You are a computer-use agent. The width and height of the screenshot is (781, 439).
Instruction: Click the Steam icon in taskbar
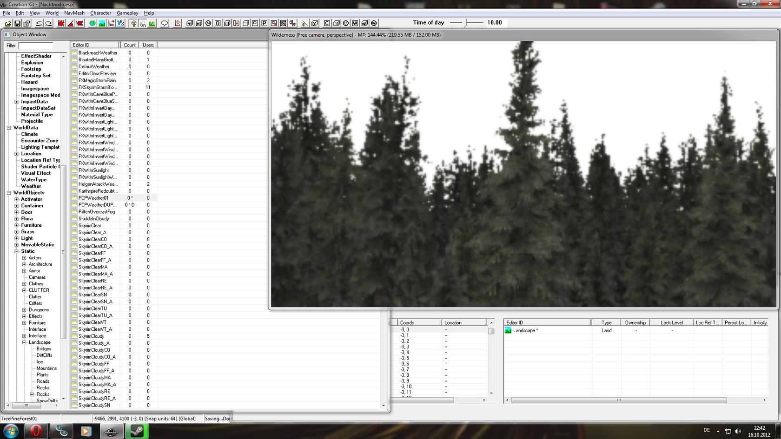137,431
